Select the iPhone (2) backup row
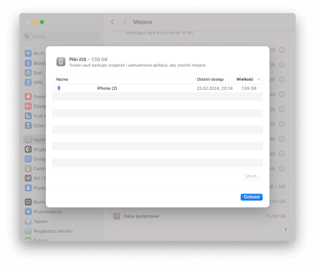Image resolution: width=315 pixels, height=266 pixels. click(x=157, y=88)
